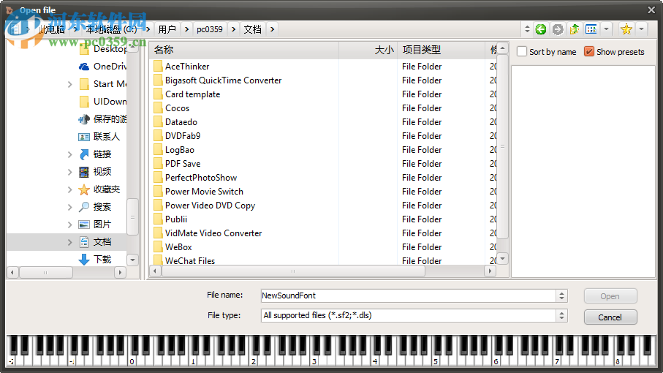
Task: Enable the Sort by name checkbox
Action: (522, 52)
